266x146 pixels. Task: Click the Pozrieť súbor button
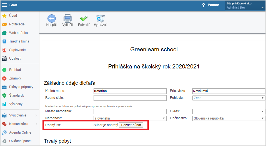click(x=131, y=125)
